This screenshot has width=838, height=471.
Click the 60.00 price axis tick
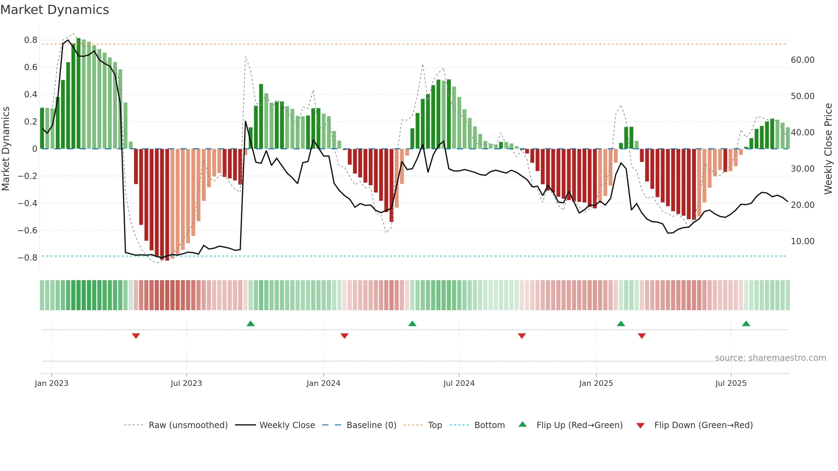(x=803, y=60)
